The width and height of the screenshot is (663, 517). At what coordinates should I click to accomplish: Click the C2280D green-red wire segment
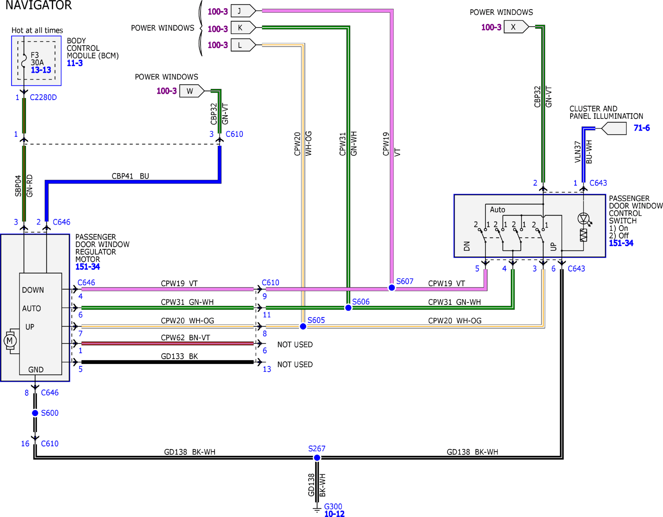24,115
